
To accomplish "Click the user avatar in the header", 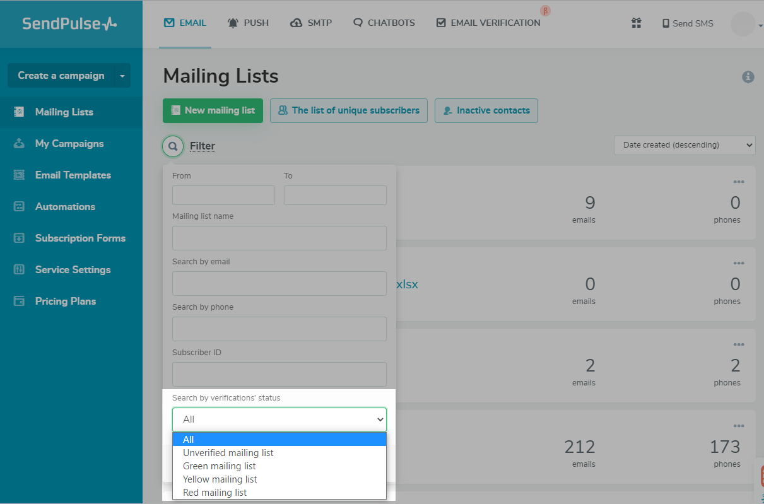I will tap(743, 24).
